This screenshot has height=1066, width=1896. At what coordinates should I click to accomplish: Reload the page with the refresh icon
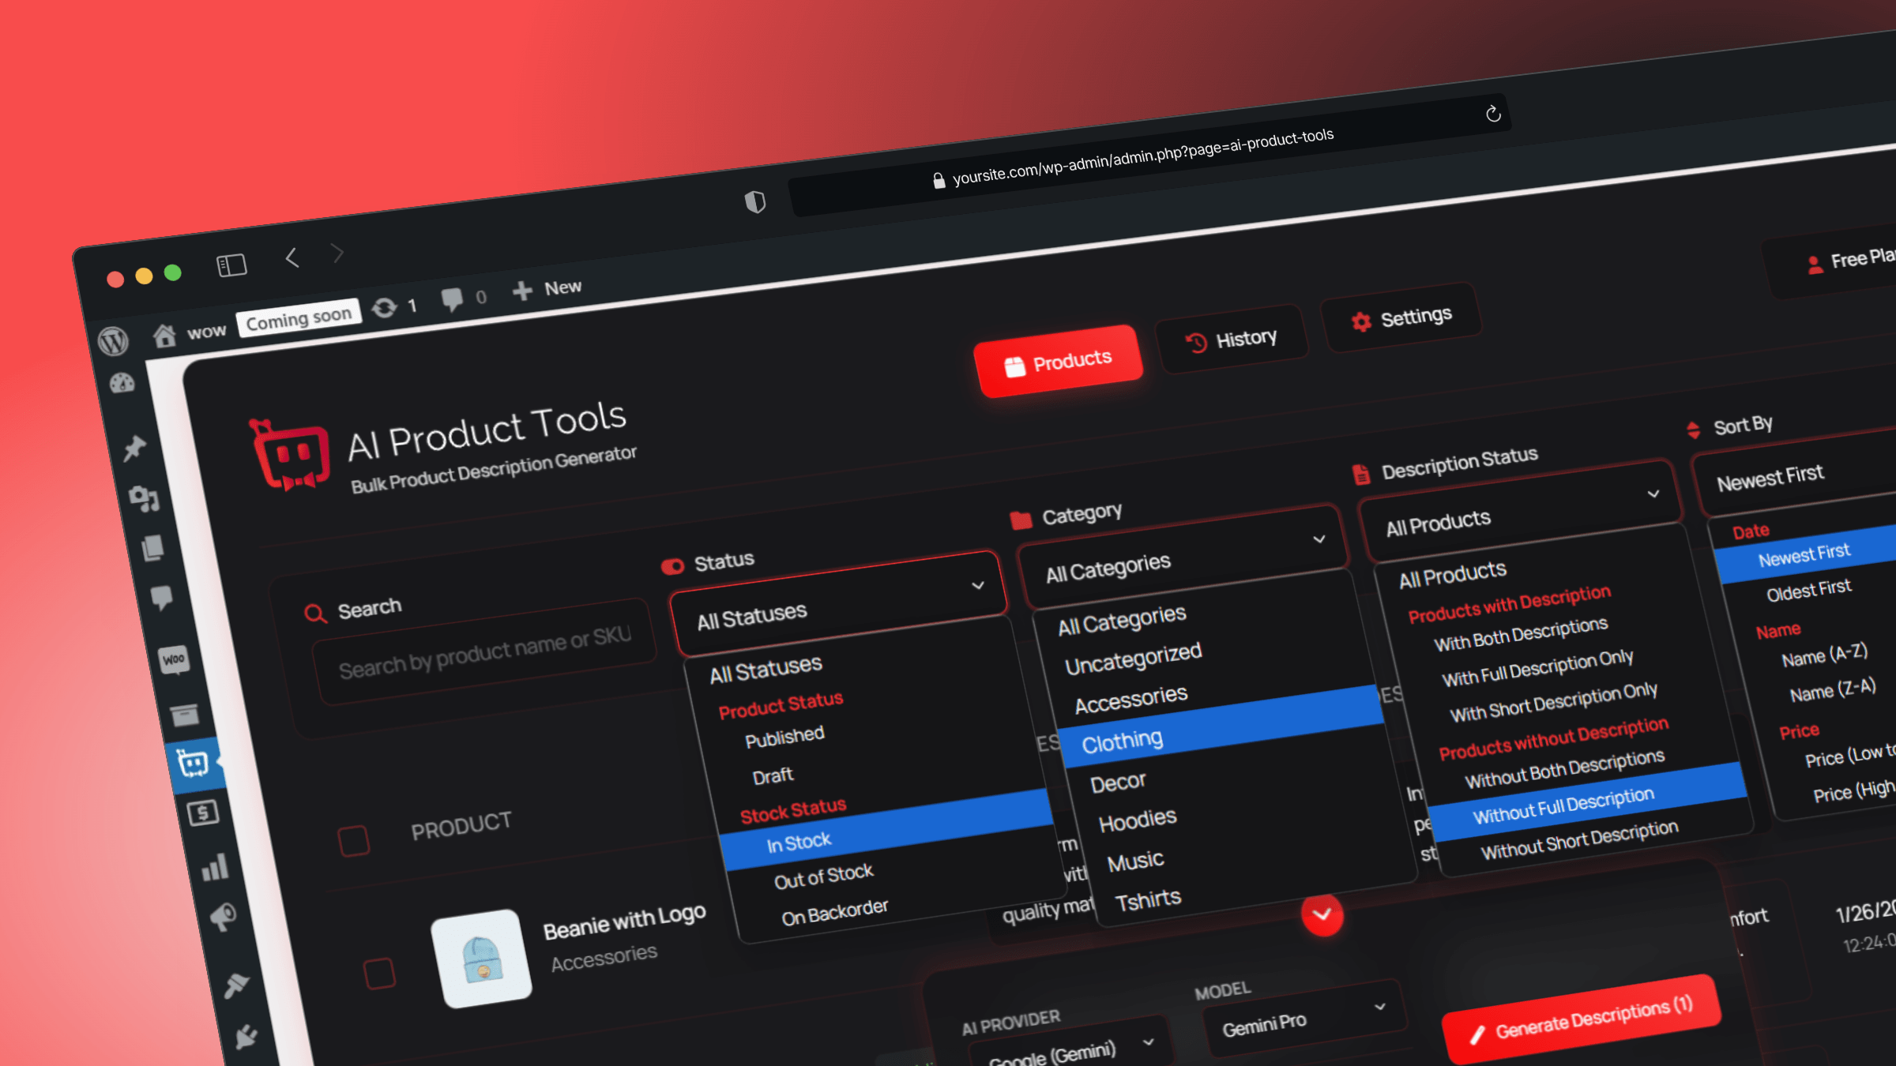tap(1492, 114)
